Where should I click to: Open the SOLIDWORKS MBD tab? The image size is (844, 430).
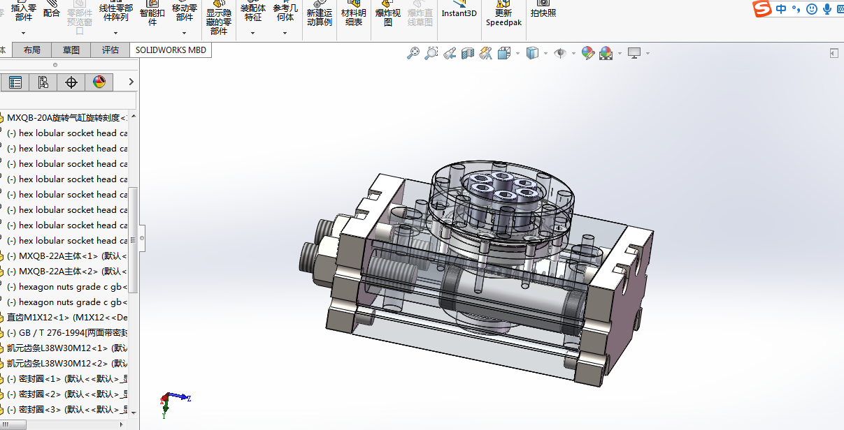tap(171, 50)
